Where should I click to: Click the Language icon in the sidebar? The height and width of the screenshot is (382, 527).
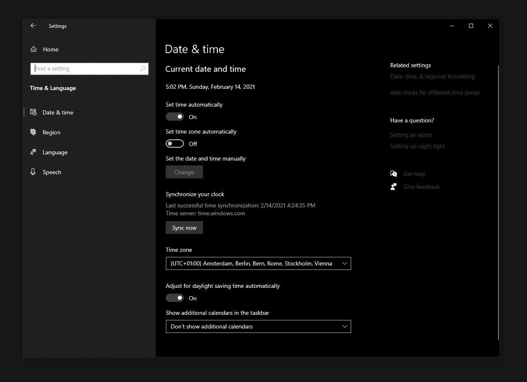coord(33,152)
